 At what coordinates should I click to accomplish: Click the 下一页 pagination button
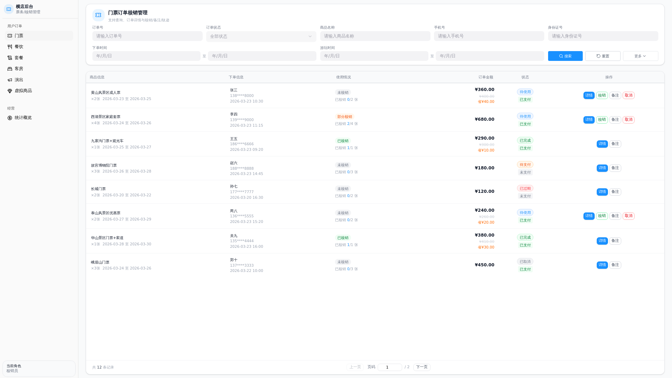(422, 367)
